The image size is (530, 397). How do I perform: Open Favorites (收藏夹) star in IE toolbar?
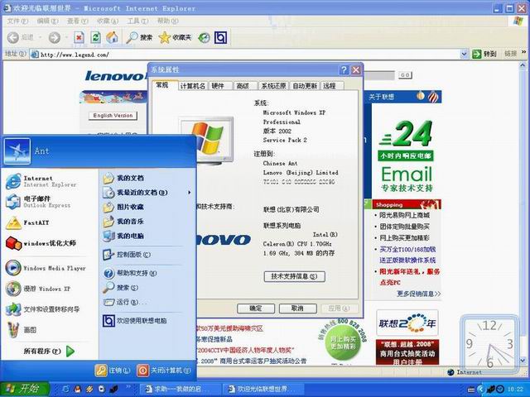coord(175,37)
